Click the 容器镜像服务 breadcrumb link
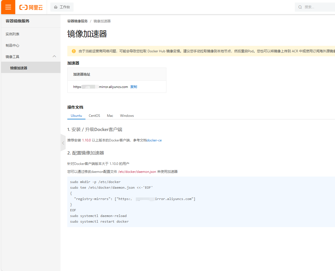Screen dimensions: 335x271 tap(78, 21)
